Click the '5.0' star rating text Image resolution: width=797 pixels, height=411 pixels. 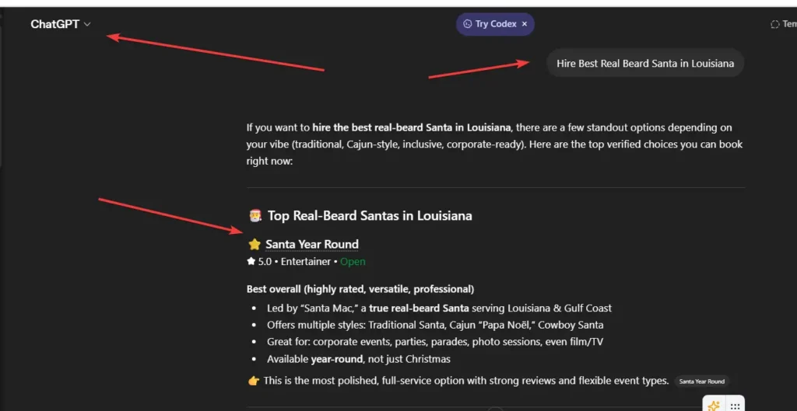pos(265,262)
